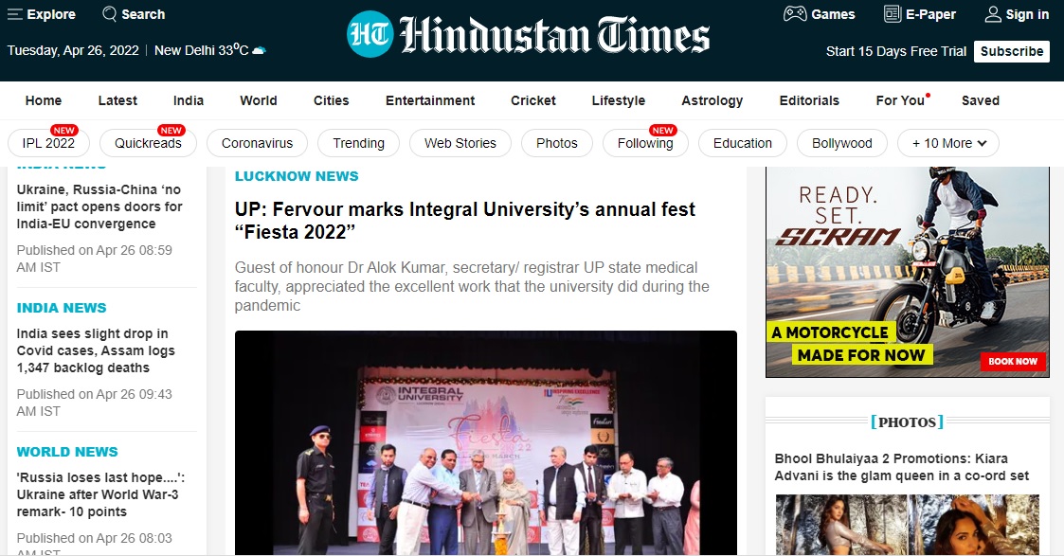Click the Search magnifier icon
This screenshot has height=556, width=1064.
[x=109, y=13]
